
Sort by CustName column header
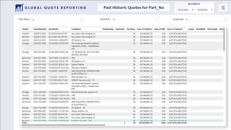click(76, 29)
